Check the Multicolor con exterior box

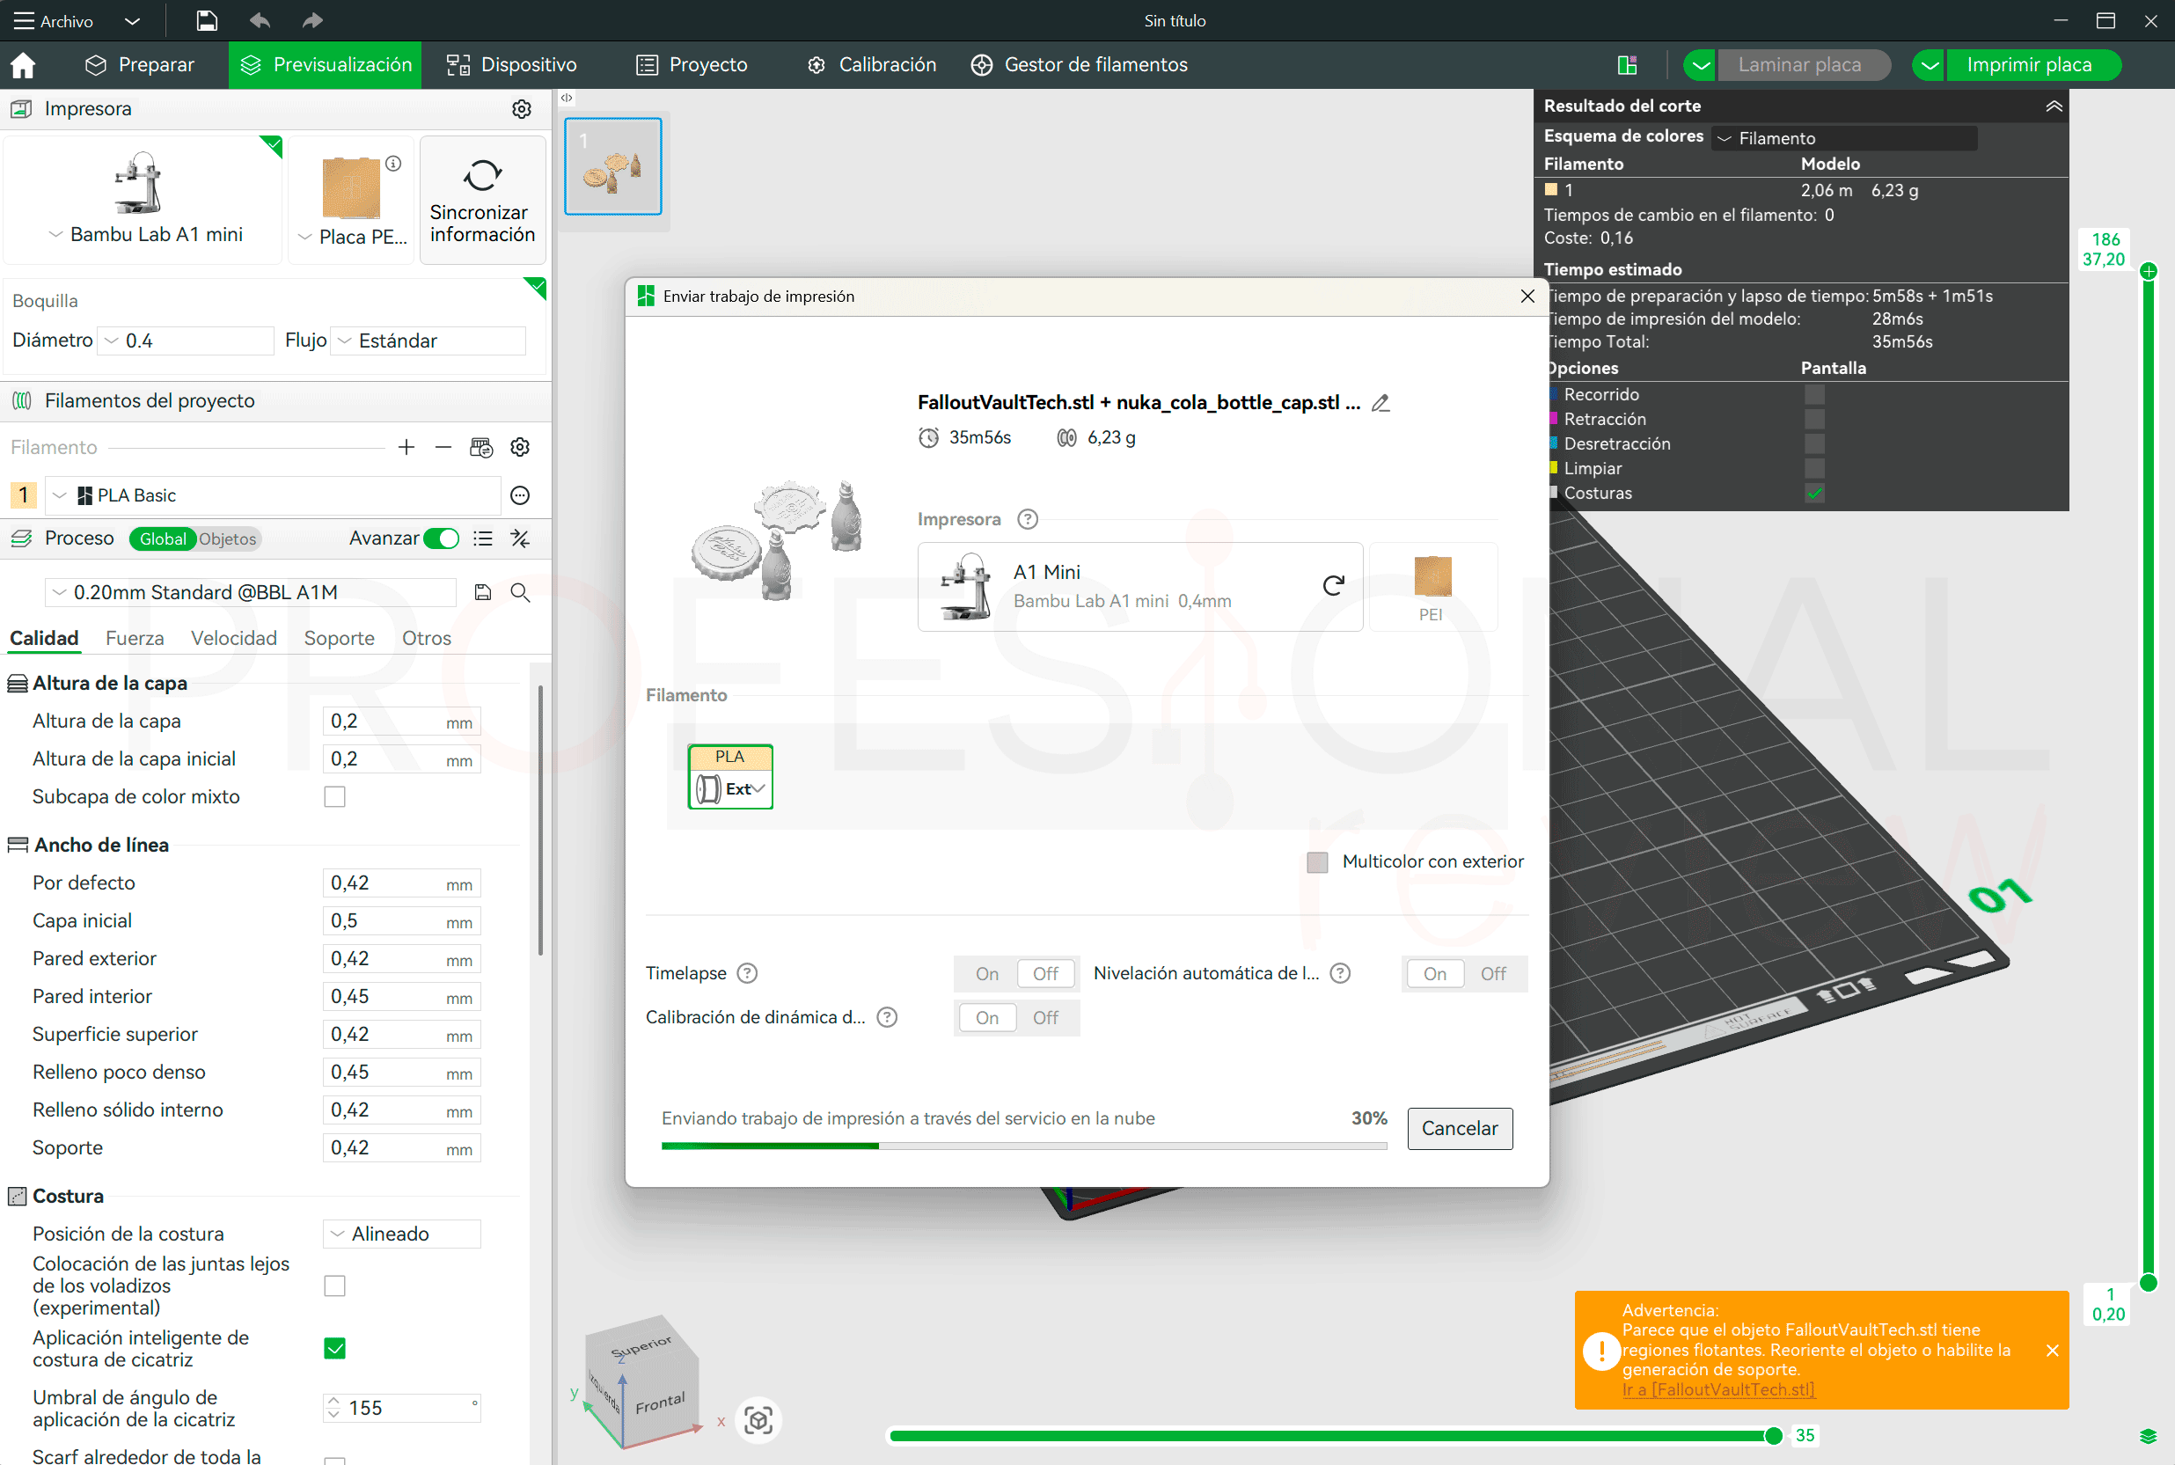tap(1317, 862)
